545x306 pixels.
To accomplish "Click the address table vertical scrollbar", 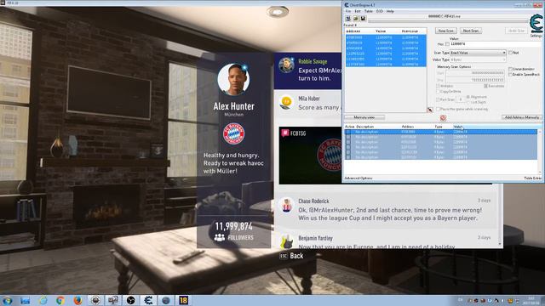I will tap(539, 151).
